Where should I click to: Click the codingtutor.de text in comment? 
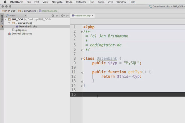106,45
